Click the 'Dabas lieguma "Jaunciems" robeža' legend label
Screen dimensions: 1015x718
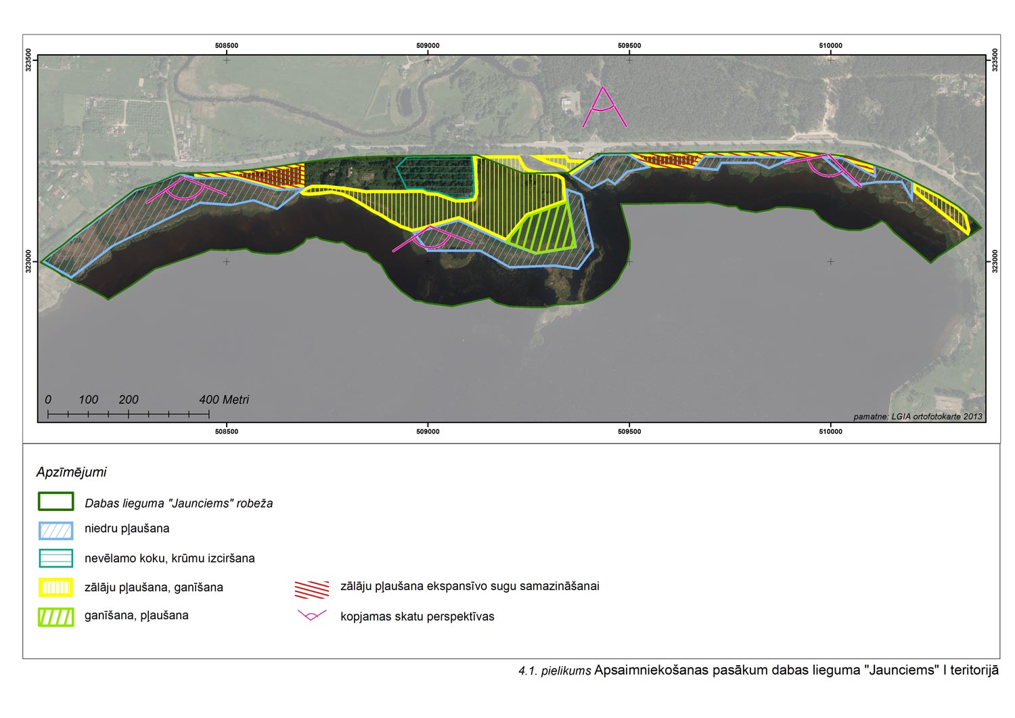tap(179, 503)
